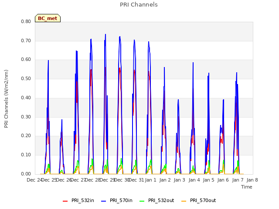Click the Jan 2 x-axis date label

pyautogui.click(x=165, y=180)
